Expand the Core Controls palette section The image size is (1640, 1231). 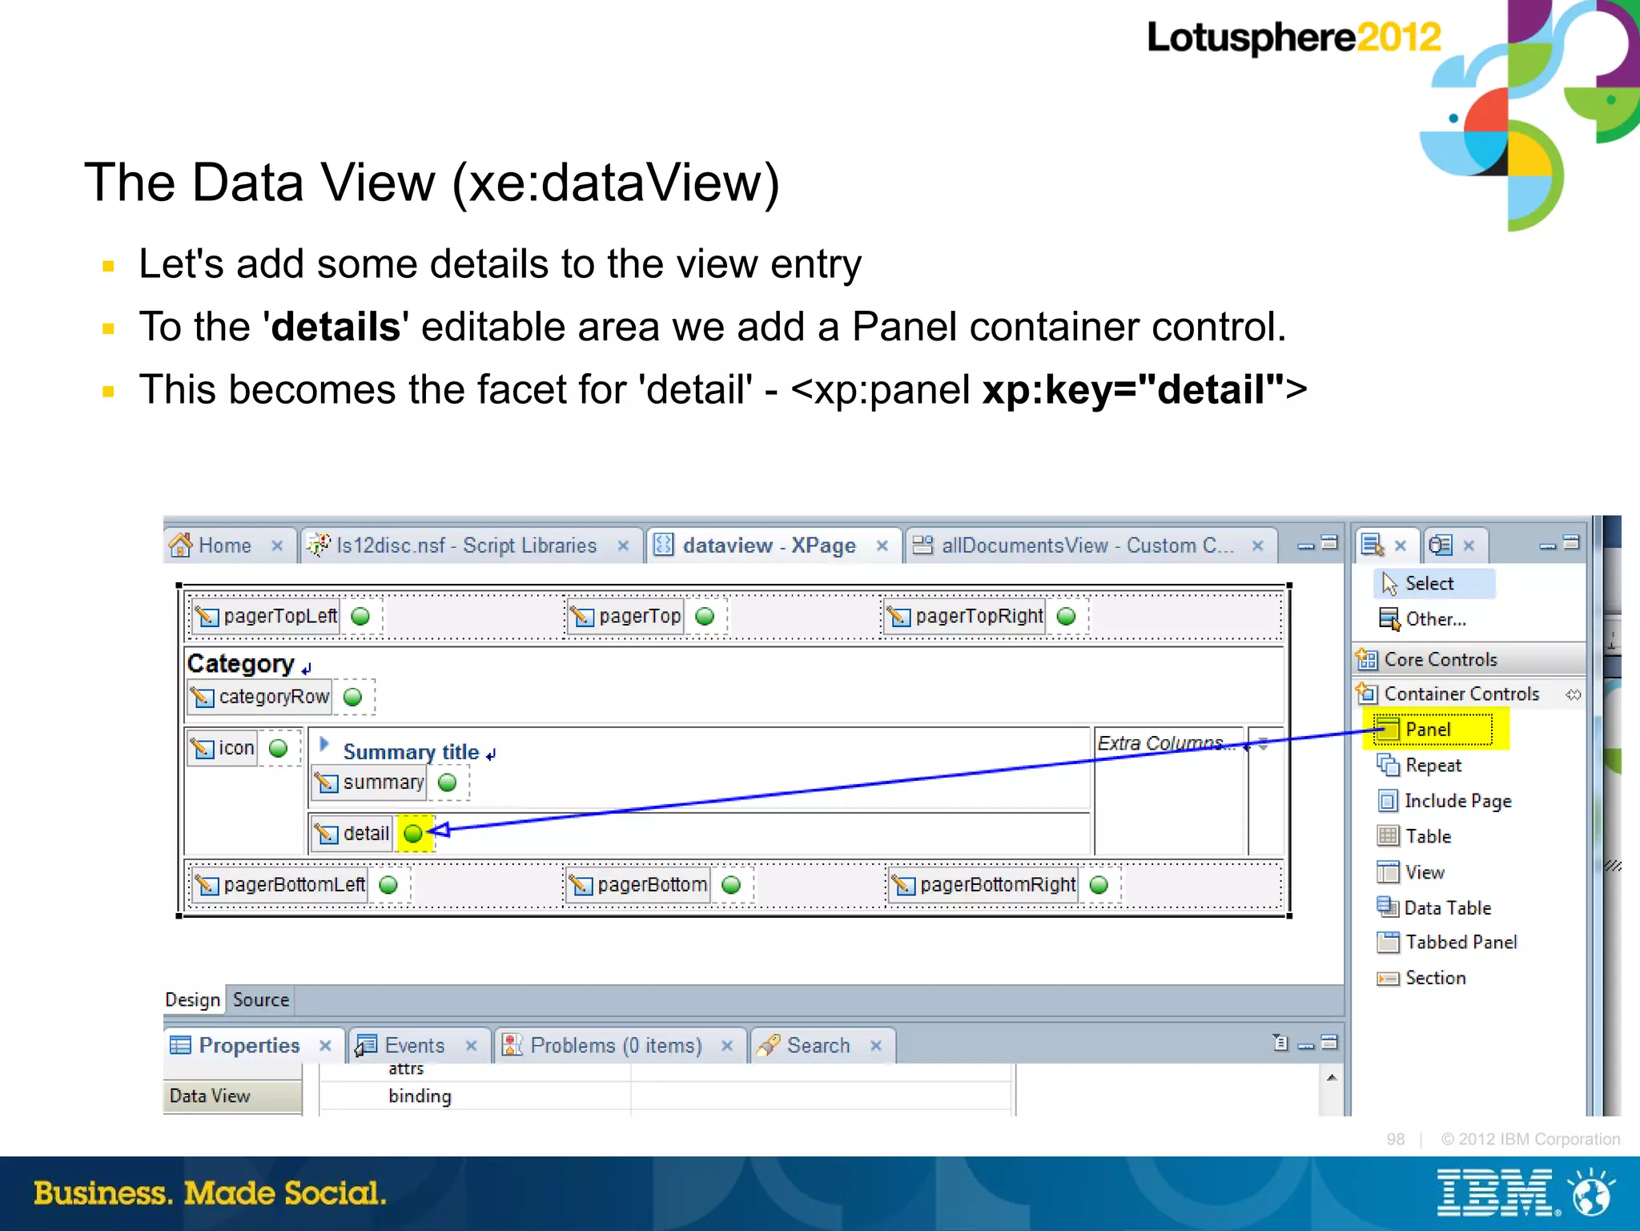click(1469, 659)
